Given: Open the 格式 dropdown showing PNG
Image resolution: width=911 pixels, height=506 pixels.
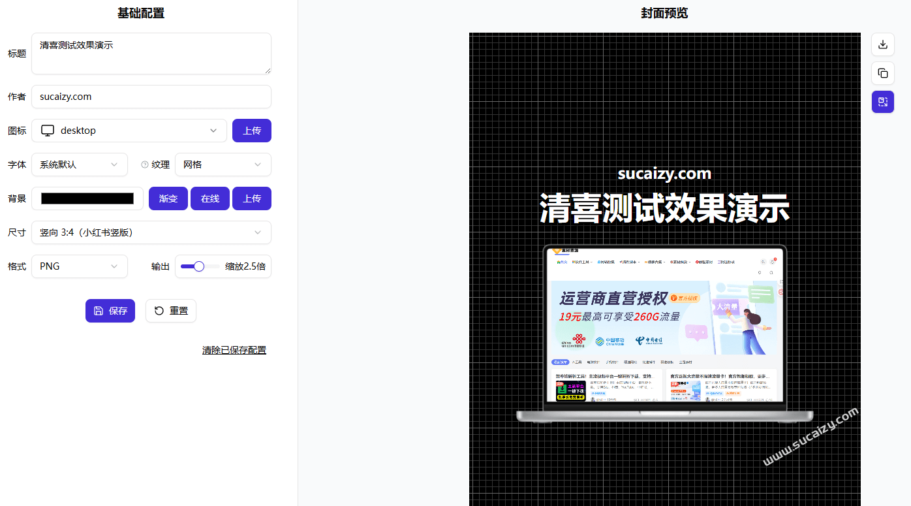Looking at the screenshot, I should point(79,266).
